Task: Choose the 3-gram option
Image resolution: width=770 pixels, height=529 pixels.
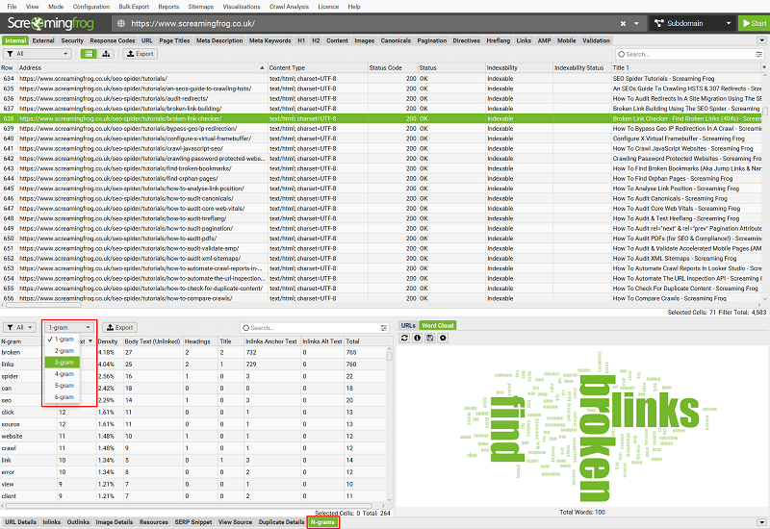Action: coord(63,363)
